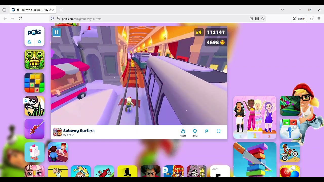Open the makeup girl face game

click(34, 171)
